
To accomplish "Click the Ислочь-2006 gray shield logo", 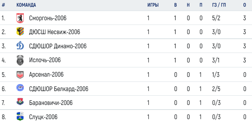I will pos(20,60).
